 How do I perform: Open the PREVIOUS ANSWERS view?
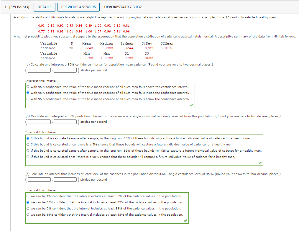pos(78,7)
